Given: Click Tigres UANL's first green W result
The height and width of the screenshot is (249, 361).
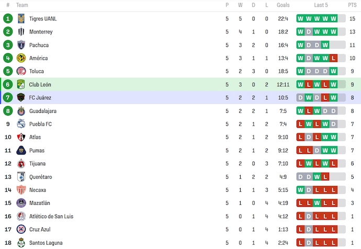Looking at the screenshot, I should (300, 19).
